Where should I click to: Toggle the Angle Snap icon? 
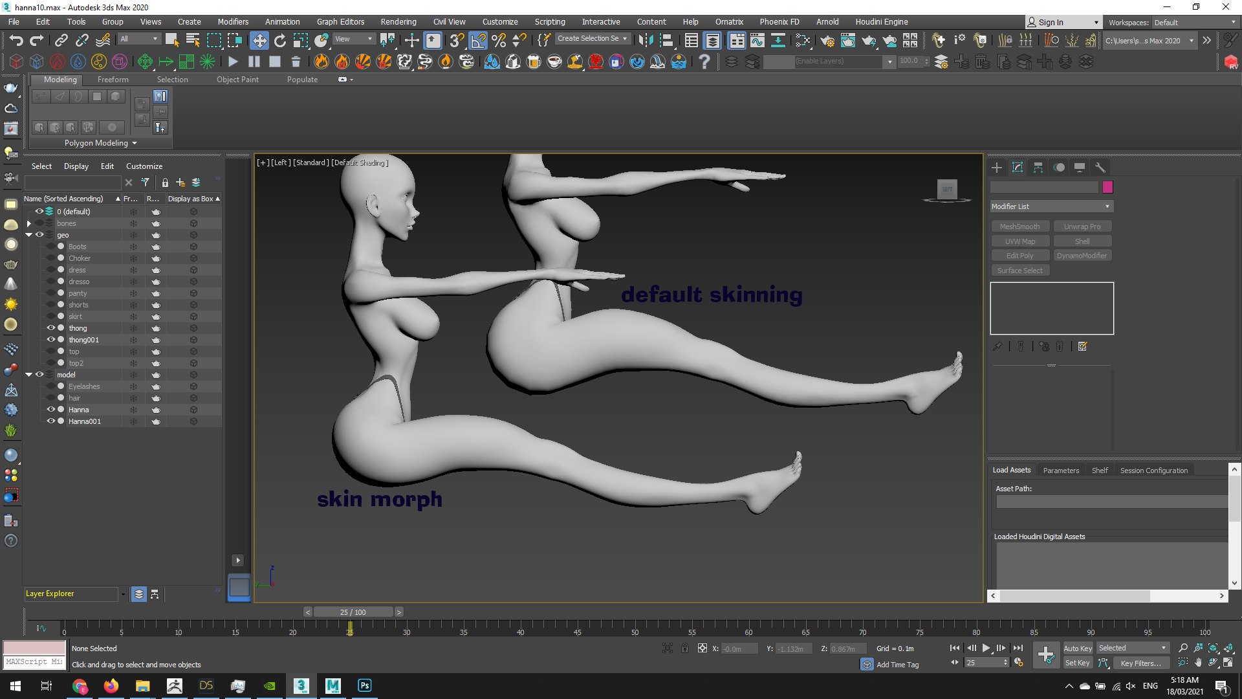tap(478, 41)
